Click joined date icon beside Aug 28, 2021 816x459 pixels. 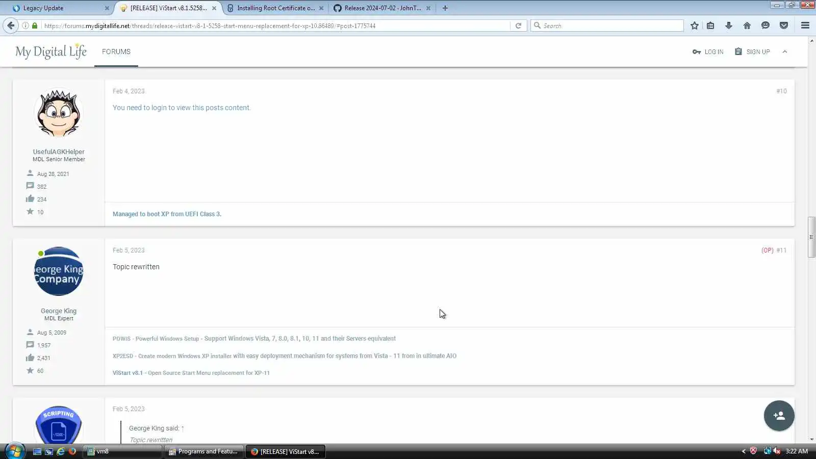pyautogui.click(x=30, y=173)
